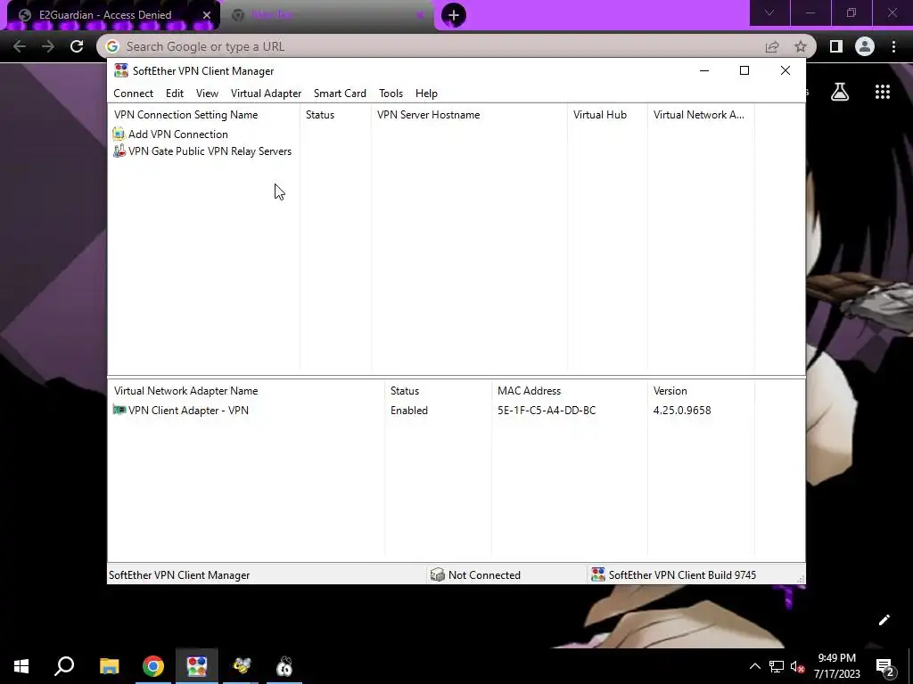Click the Chrome forward arrow
This screenshot has width=913, height=684.
pos(48,46)
